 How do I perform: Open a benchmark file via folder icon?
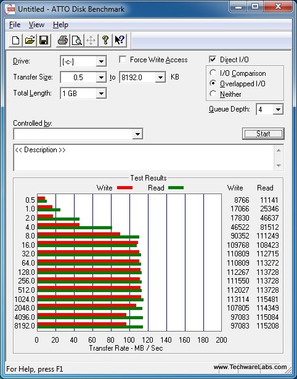click(30, 40)
